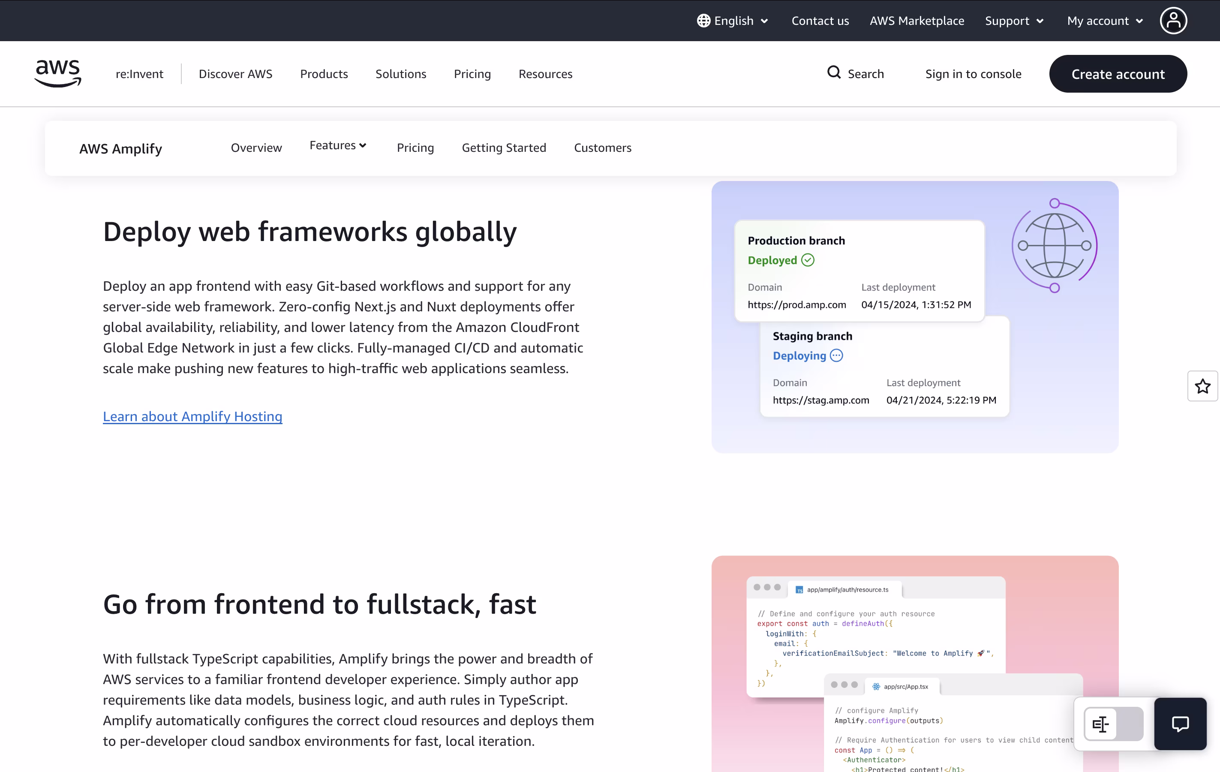Click the AWS logo
Screen dimensions: 1220x772
tap(58, 73)
